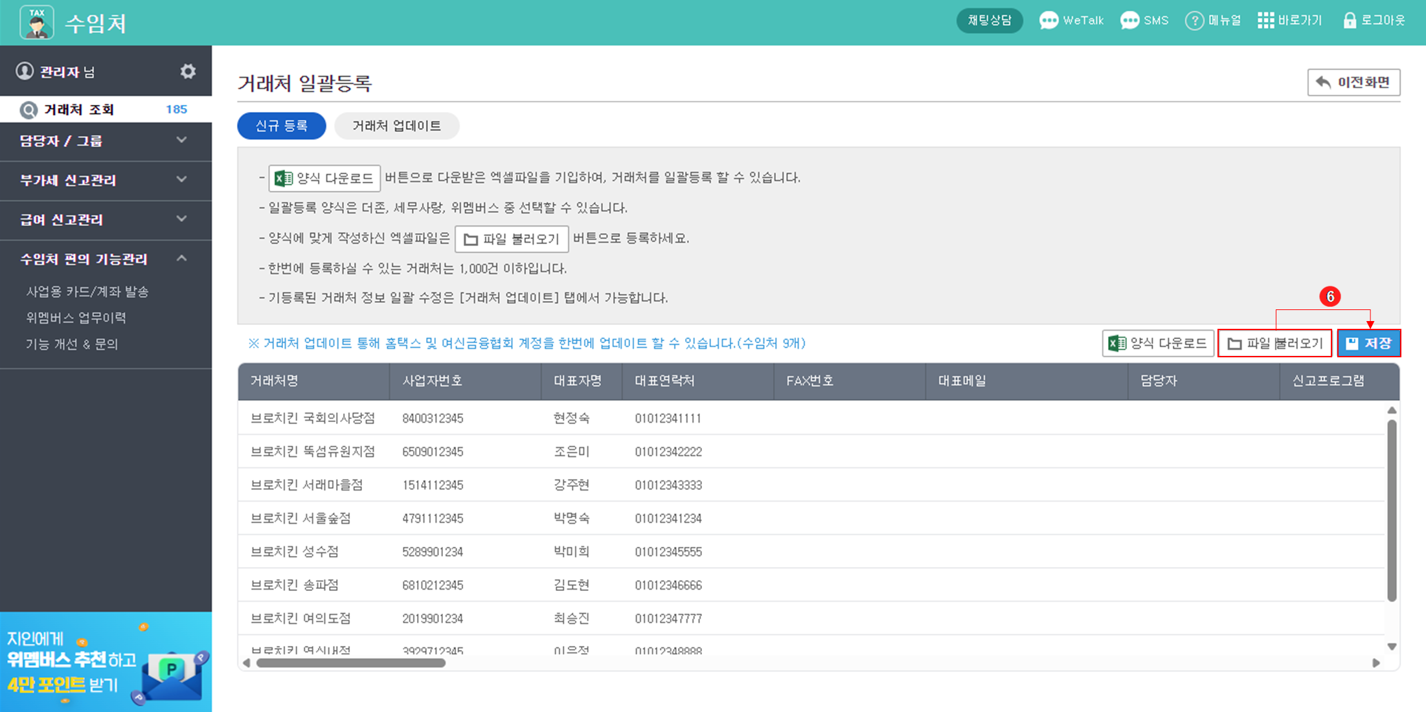Select the 신규 등록 tab
The width and height of the screenshot is (1426, 712).
pos(282,126)
